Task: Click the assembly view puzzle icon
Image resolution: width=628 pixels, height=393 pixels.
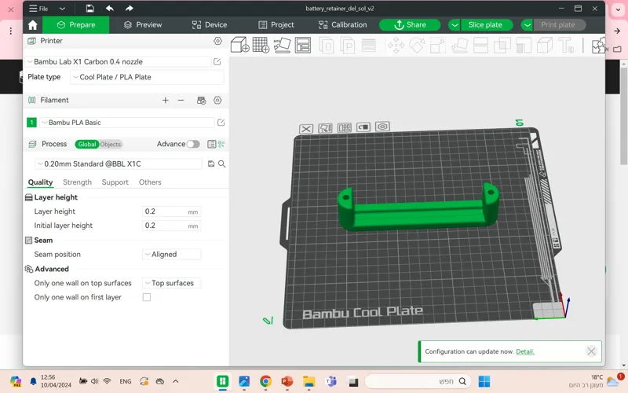Action: click(x=599, y=45)
